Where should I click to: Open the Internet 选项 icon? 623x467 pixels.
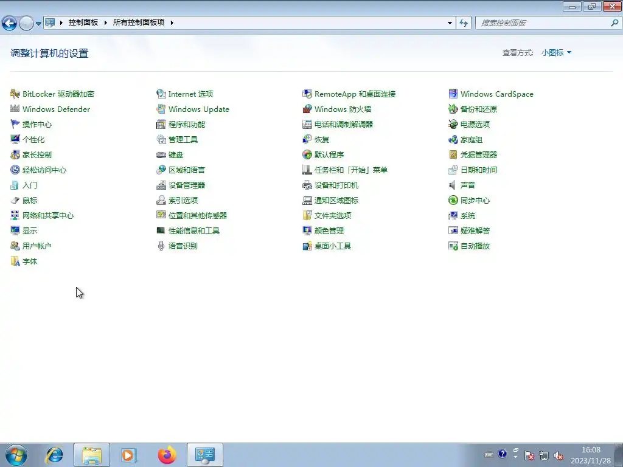[x=161, y=94]
